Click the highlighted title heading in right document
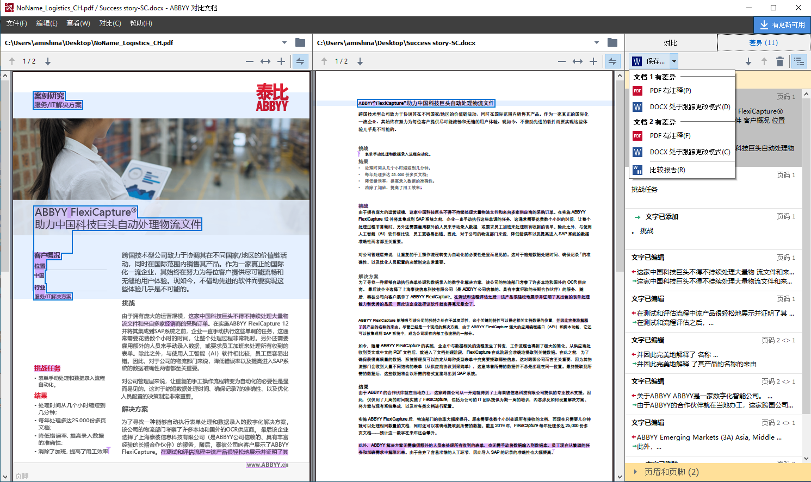The height and width of the screenshot is (482, 811). click(x=426, y=103)
